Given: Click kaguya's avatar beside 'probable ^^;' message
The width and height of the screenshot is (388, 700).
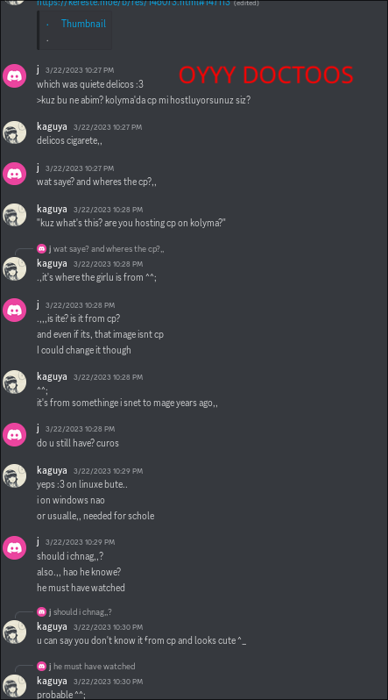Looking at the screenshot, I should [x=14, y=686].
